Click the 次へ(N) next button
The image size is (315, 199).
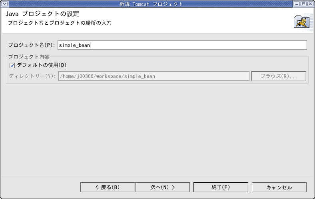click(162, 187)
